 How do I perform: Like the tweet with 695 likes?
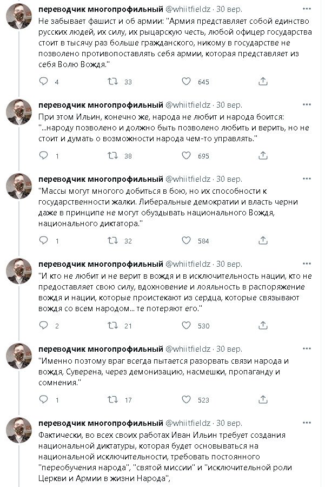coord(186,156)
